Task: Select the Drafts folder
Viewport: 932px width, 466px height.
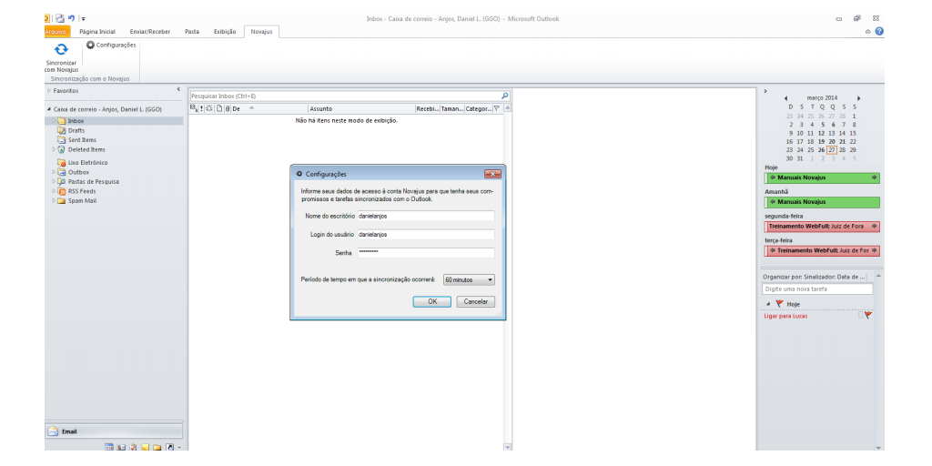Action: tap(76, 130)
